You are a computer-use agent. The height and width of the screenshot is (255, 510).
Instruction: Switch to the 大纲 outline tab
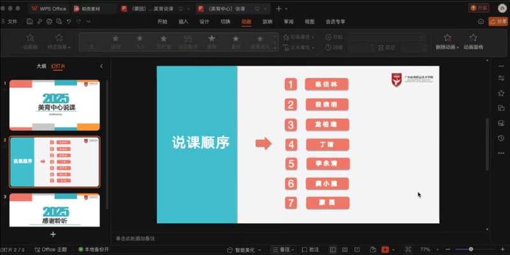[41, 66]
